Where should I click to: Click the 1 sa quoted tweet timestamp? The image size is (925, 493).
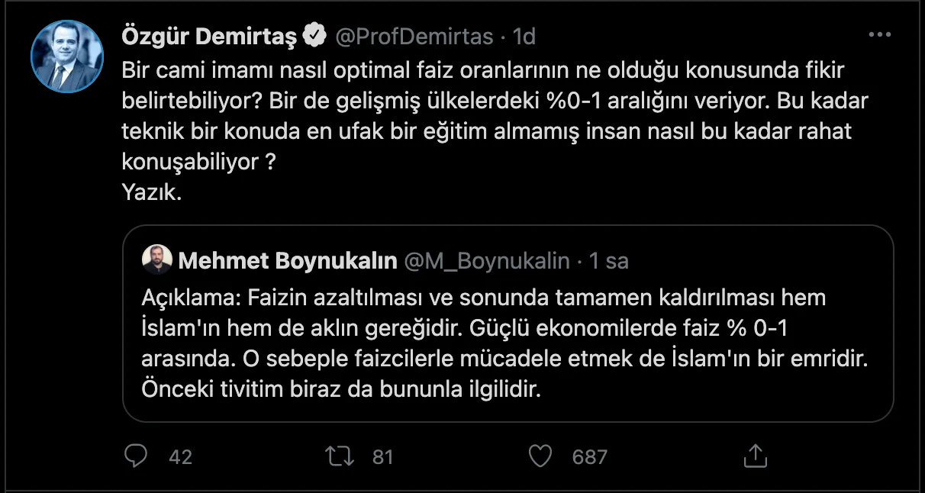click(x=608, y=261)
